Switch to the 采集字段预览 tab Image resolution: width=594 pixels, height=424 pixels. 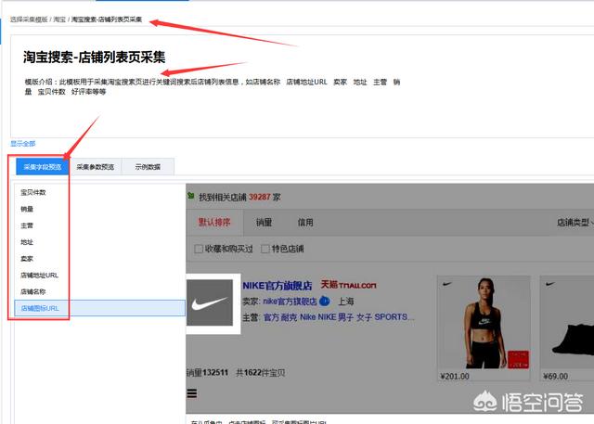43,167
